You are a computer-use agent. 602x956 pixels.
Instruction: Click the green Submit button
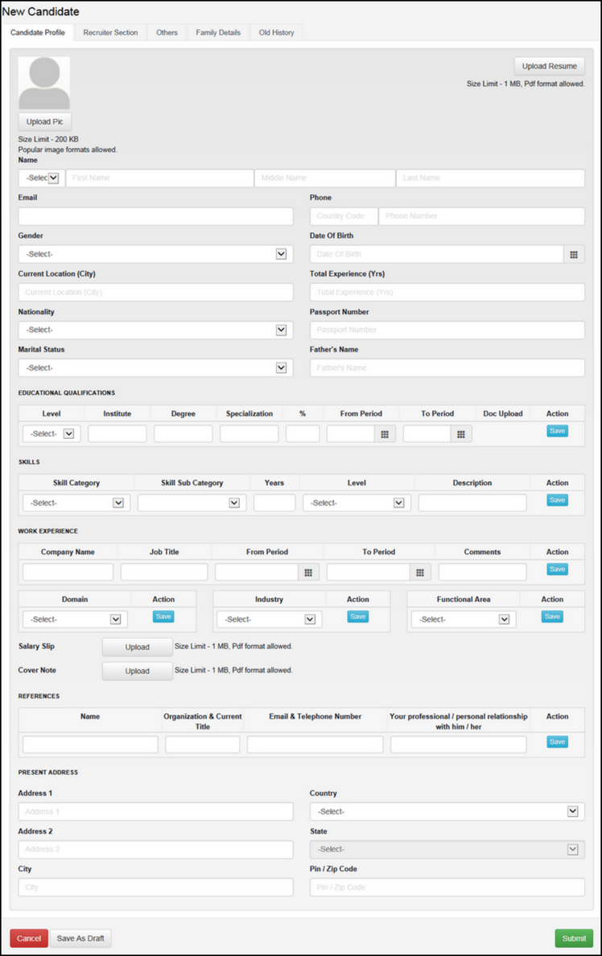pos(574,938)
